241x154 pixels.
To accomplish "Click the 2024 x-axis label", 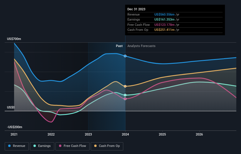I will click(125, 135).
